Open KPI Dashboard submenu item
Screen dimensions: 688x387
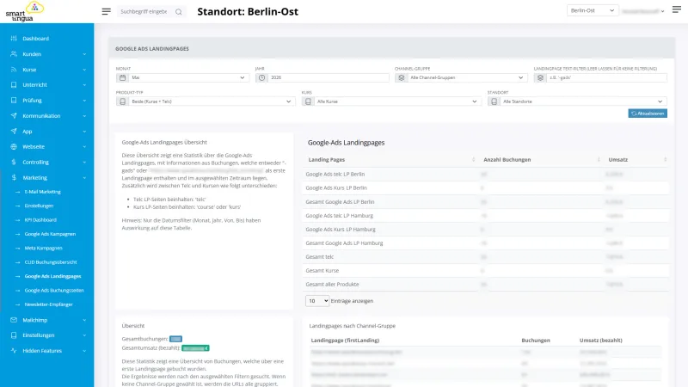coord(40,220)
